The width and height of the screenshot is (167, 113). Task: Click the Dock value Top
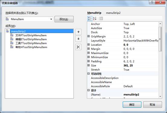coord(126,32)
